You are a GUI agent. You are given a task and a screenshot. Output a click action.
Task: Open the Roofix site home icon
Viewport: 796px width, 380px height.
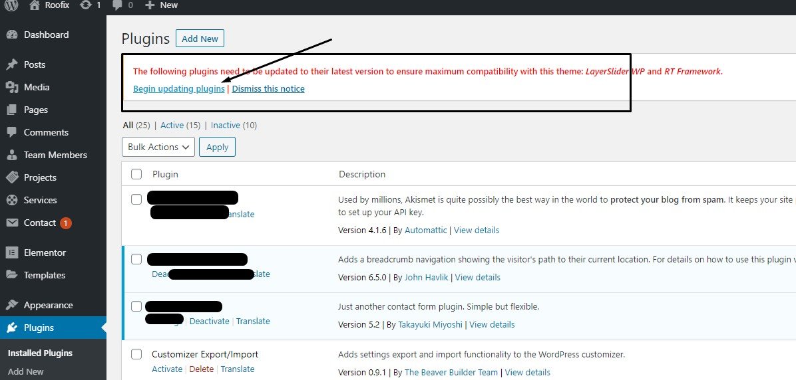(35, 5)
